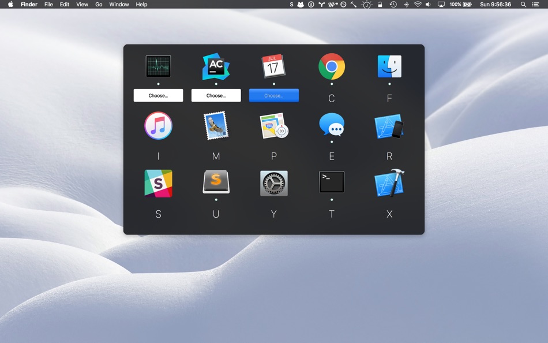Open the Go menu
The height and width of the screenshot is (343, 548).
pos(99,4)
